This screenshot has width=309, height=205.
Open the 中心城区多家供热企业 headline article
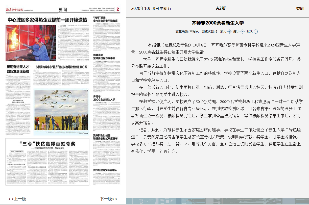[x=47, y=20]
